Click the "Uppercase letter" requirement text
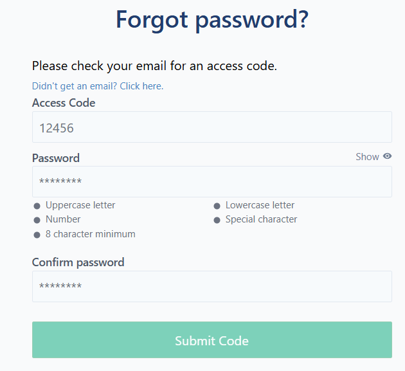The width and height of the screenshot is (405, 371). tap(80, 205)
